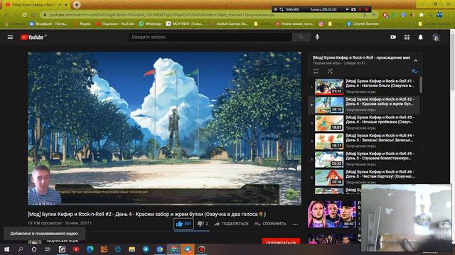
Task: Click the recorder magnifier icon
Action: point(282,9)
